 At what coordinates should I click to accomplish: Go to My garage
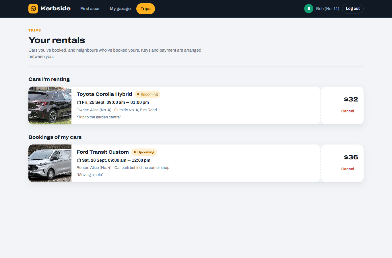[x=120, y=9]
